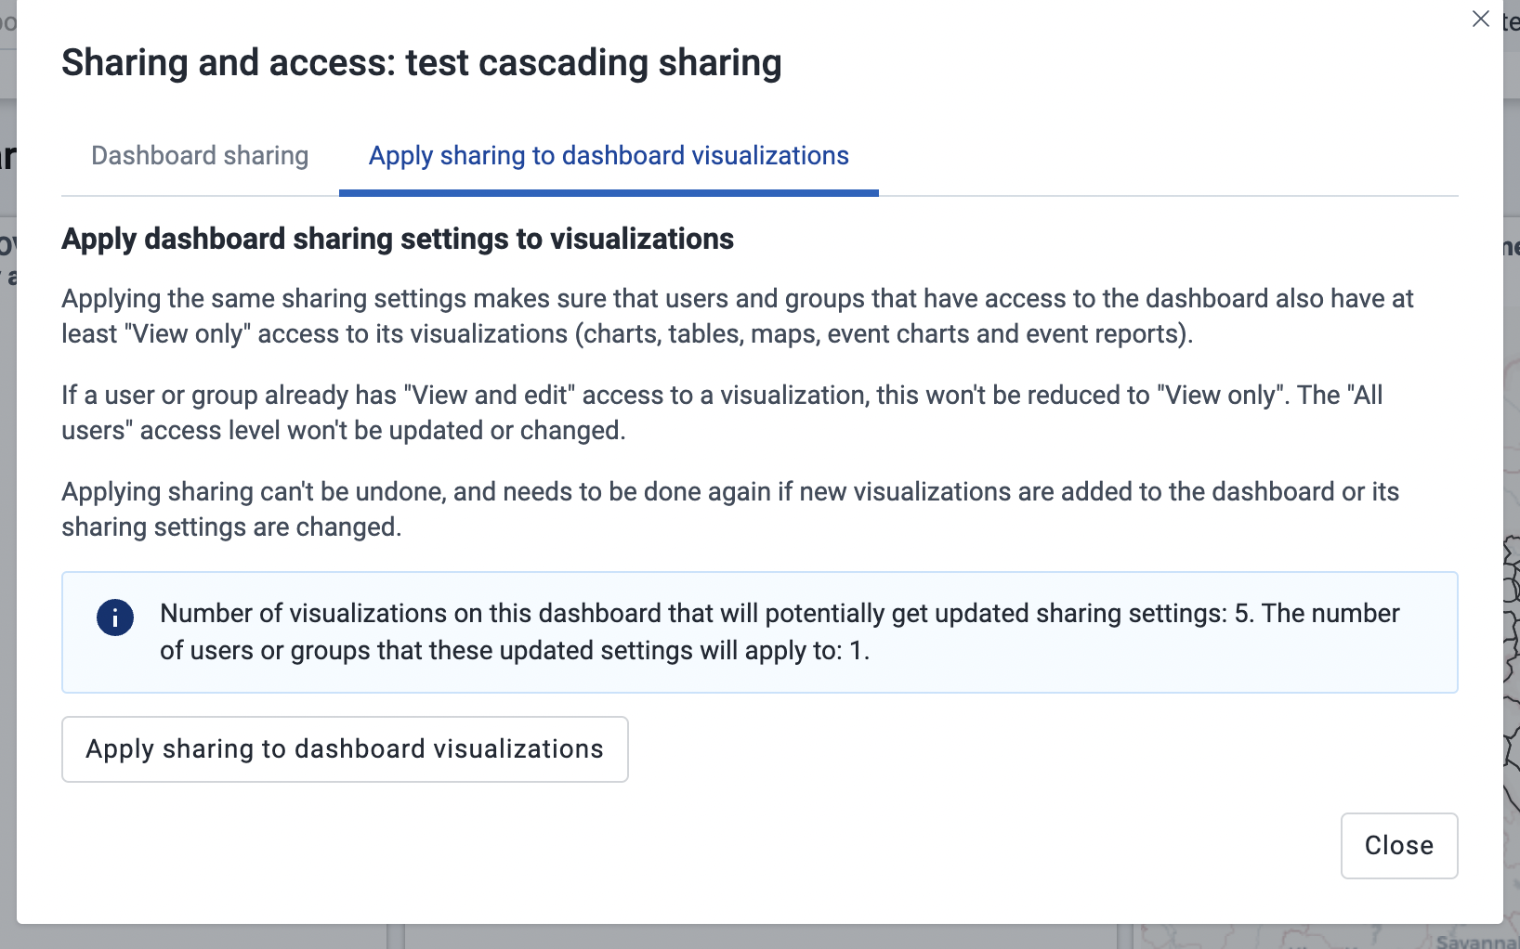Click the Close button
Screen dimensions: 1520x949
point(1398,845)
